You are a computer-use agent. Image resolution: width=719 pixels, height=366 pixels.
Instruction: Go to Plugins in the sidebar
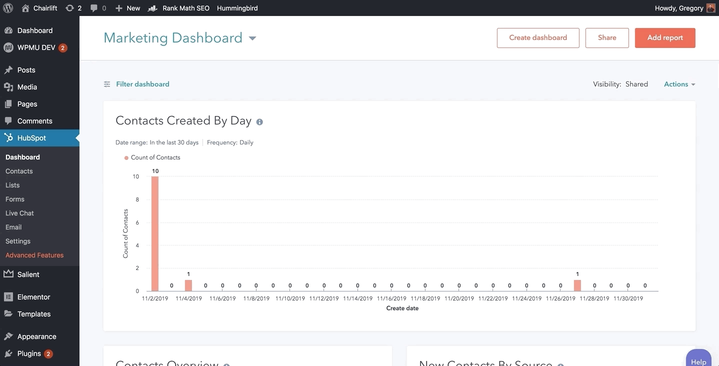(29, 353)
